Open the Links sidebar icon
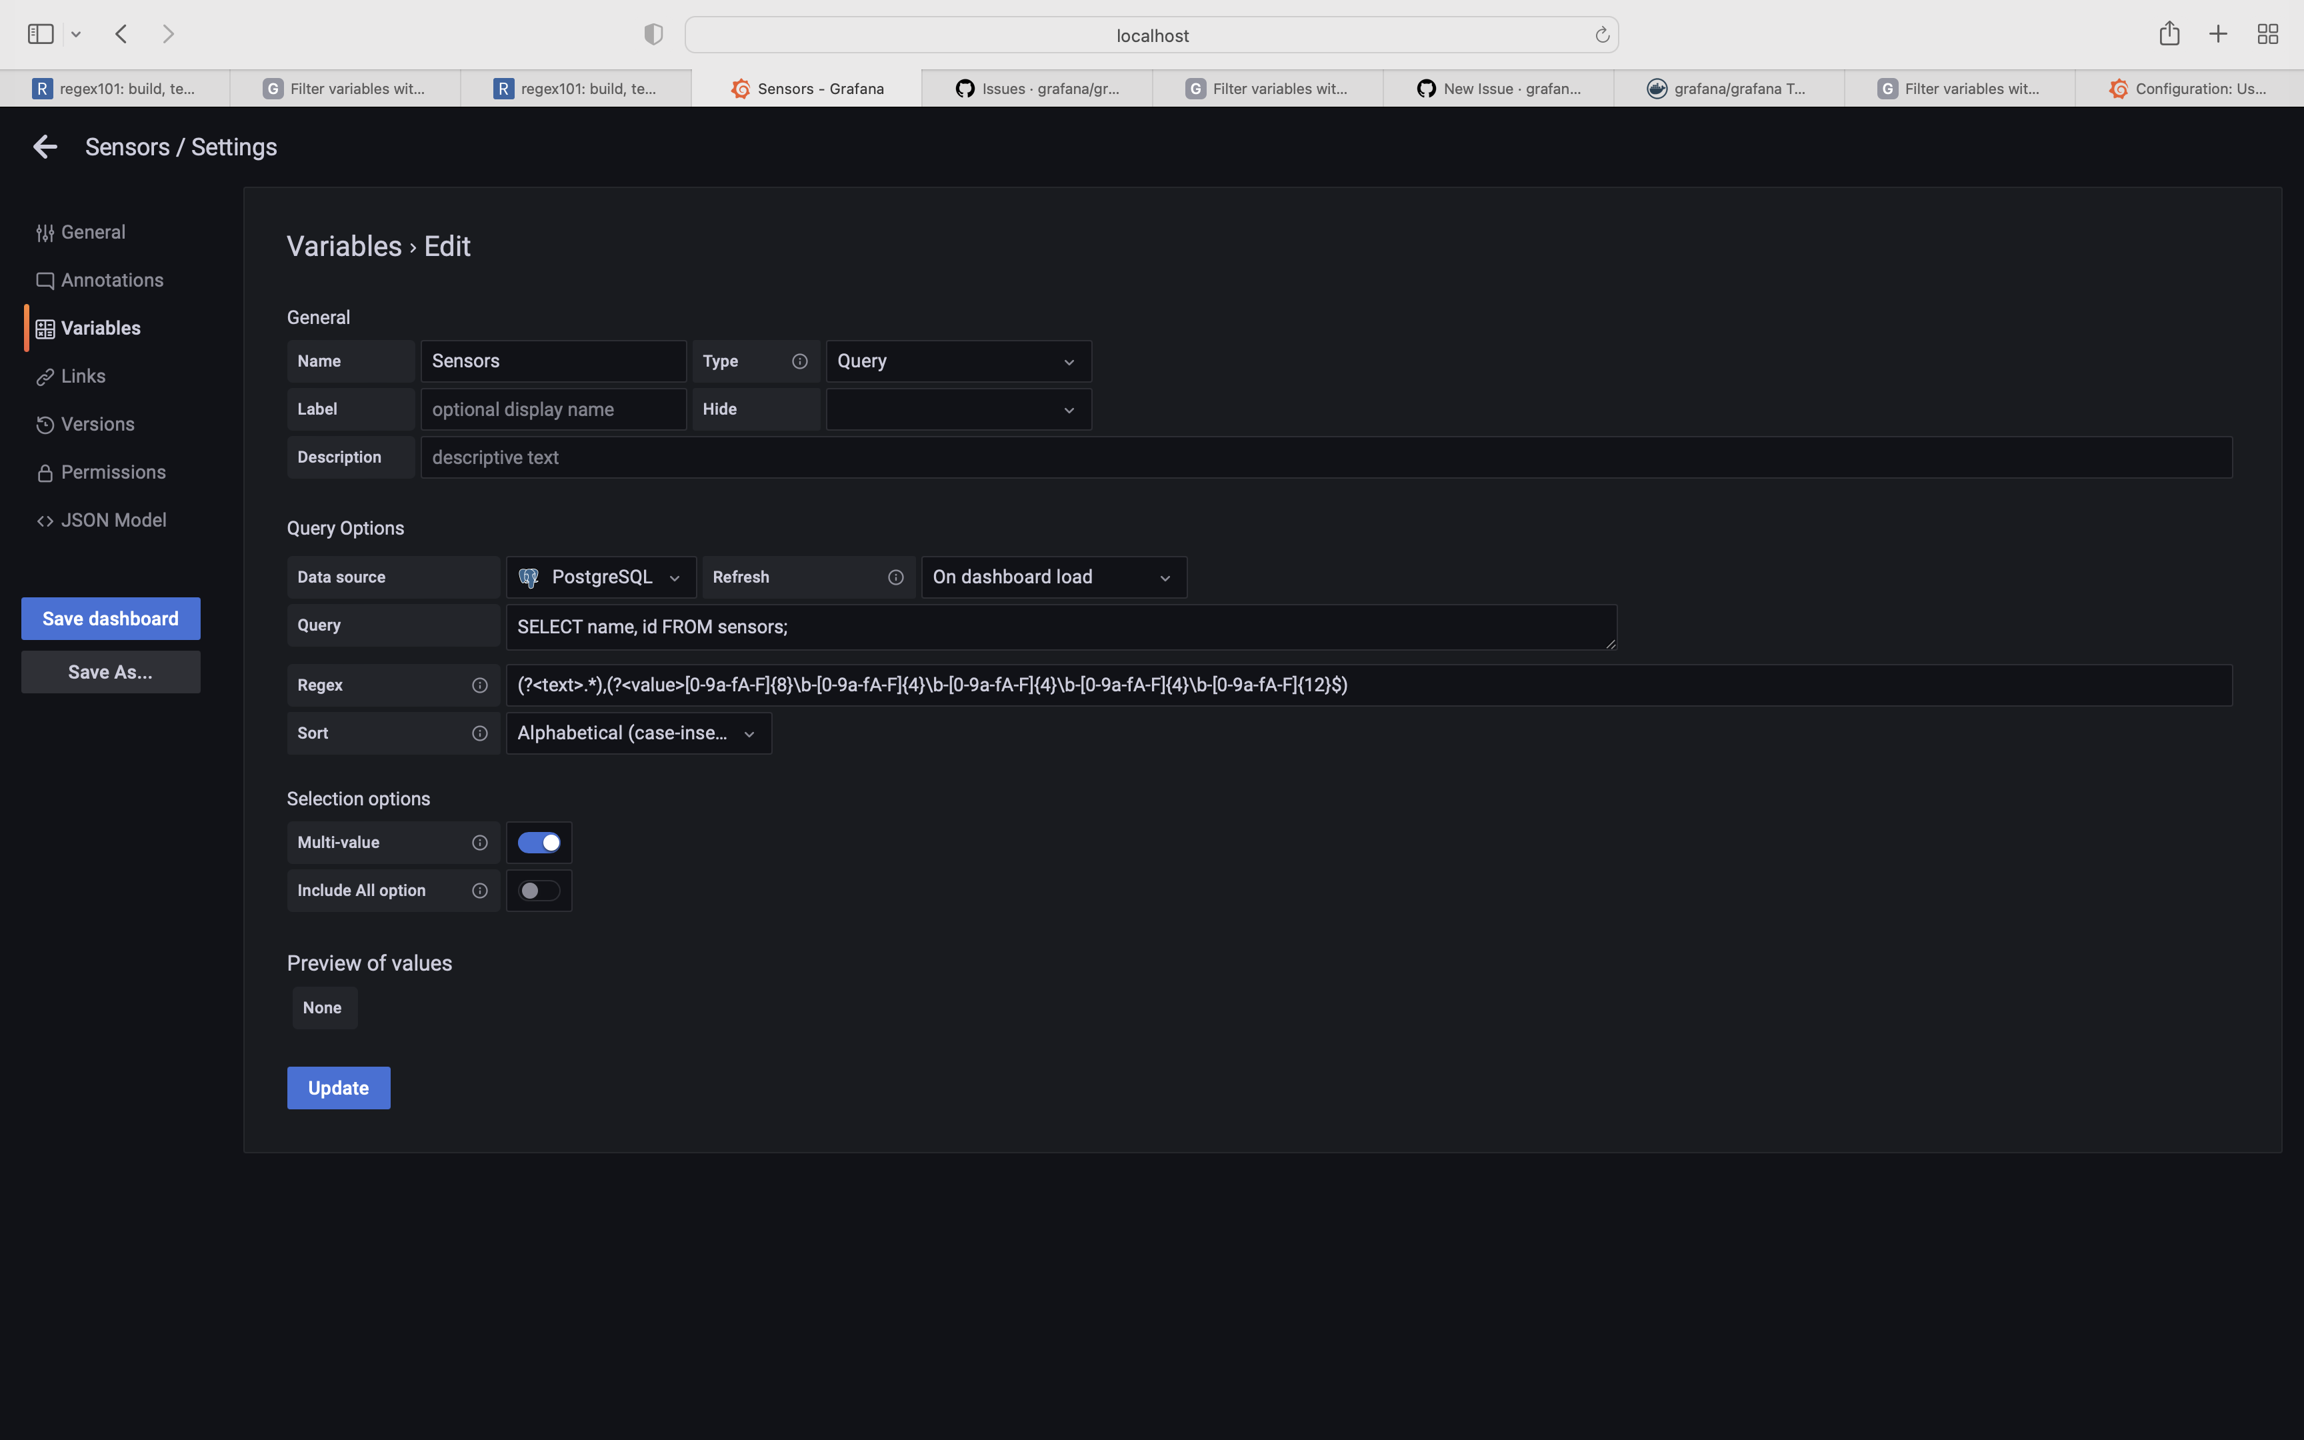2304x1440 pixels. pyautogui.click(x=45, y=375)
